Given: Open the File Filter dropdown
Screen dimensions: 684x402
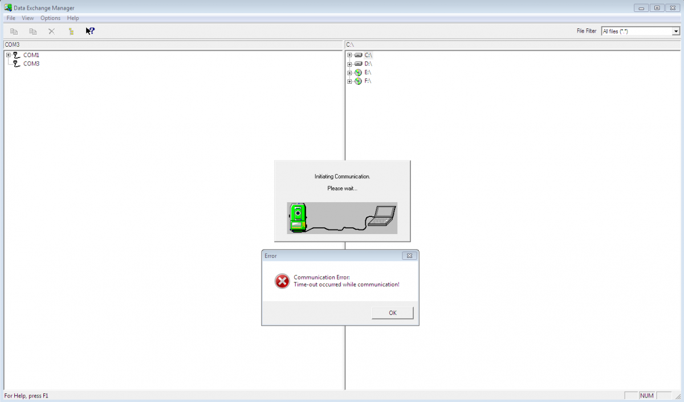Looking at the screenshot, I should pyautogui.click(x=676, y=31).
